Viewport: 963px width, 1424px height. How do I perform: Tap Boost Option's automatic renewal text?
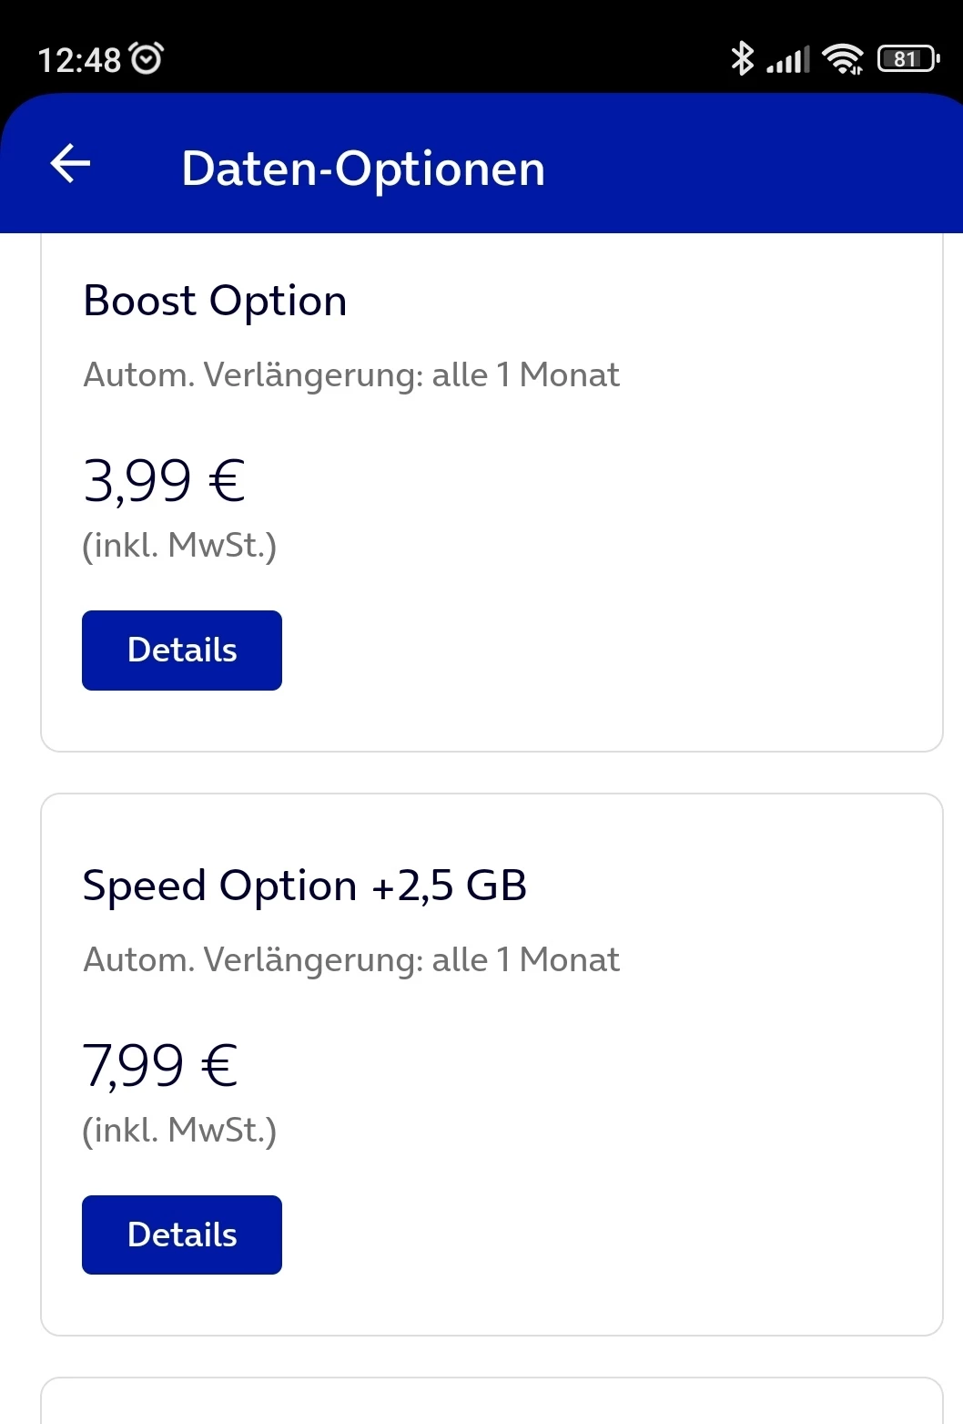[x=351, y=374]
